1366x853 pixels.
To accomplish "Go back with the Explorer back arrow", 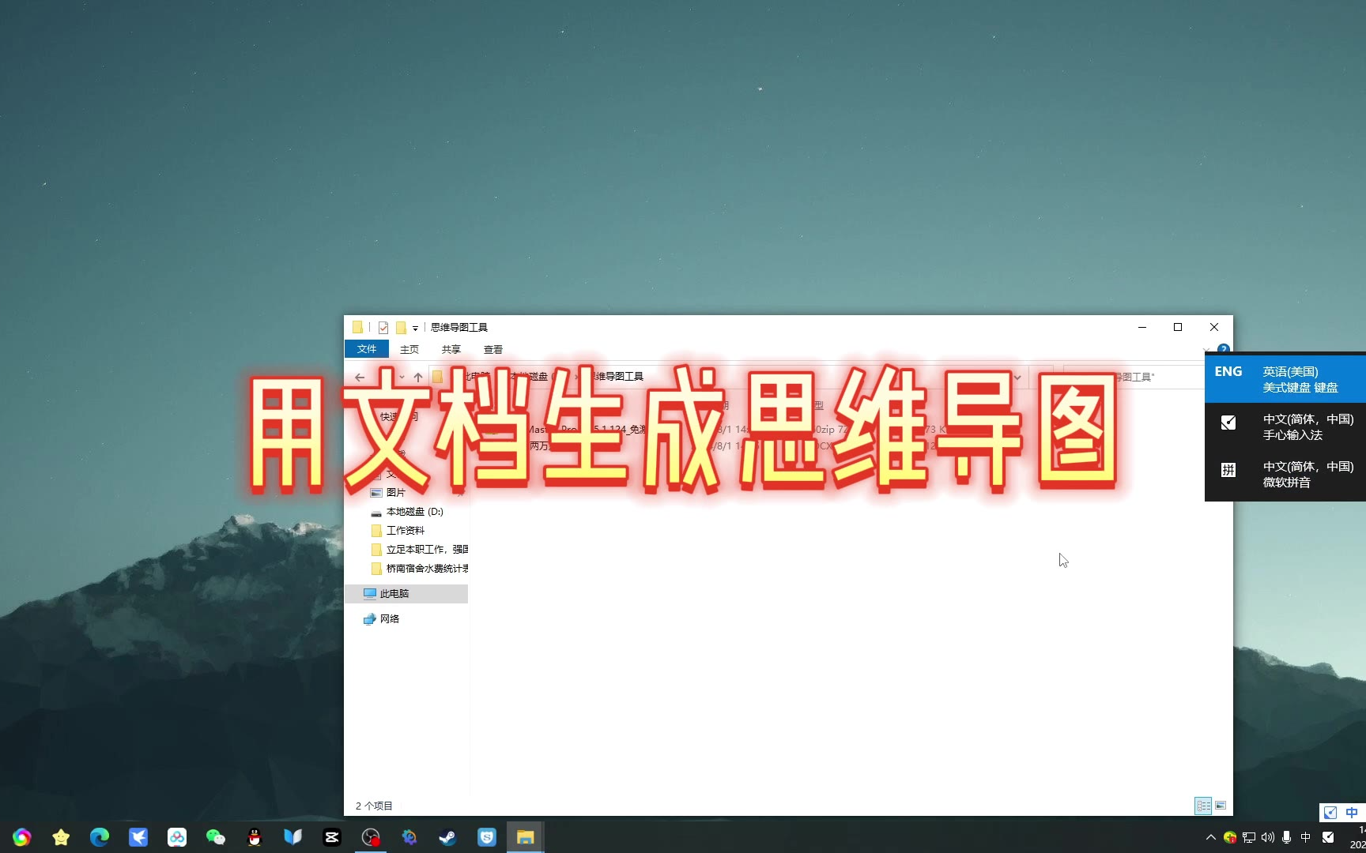I will coord(360,377).
